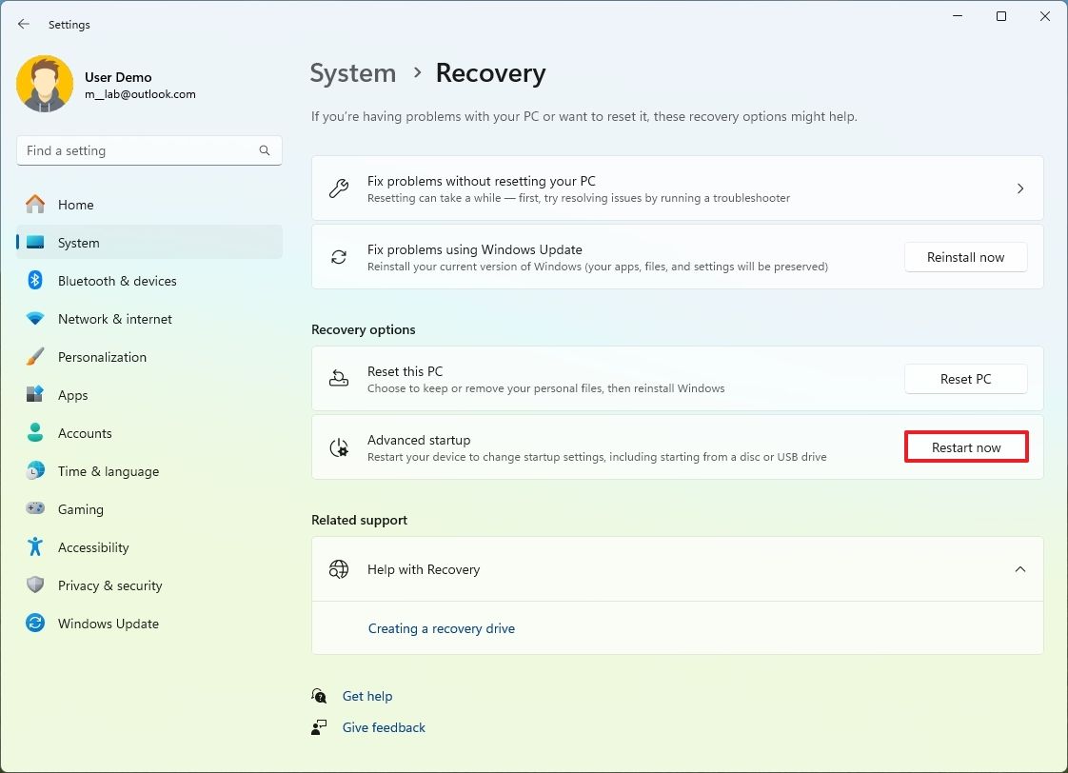Screen dimensions: 1068x773
Task: Click System in the breadcrumb path
Action: (x=352, y=72)
